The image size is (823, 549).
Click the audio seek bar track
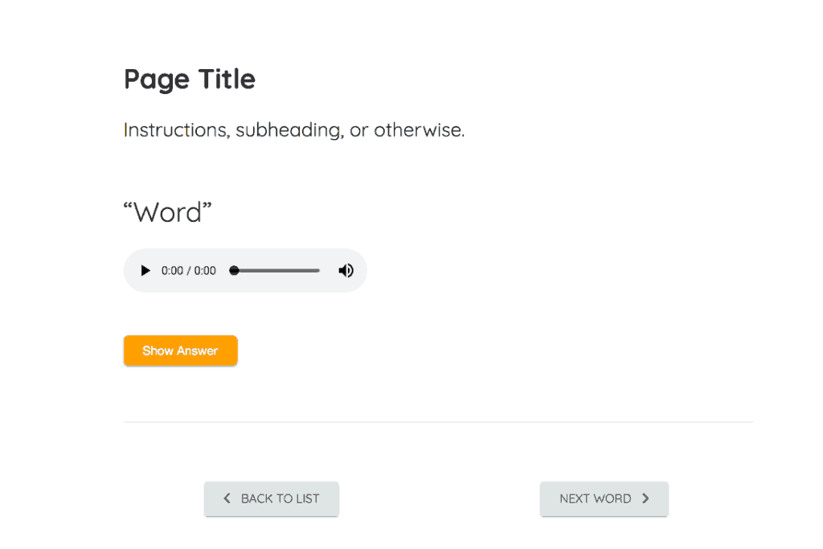pos(277,271)
